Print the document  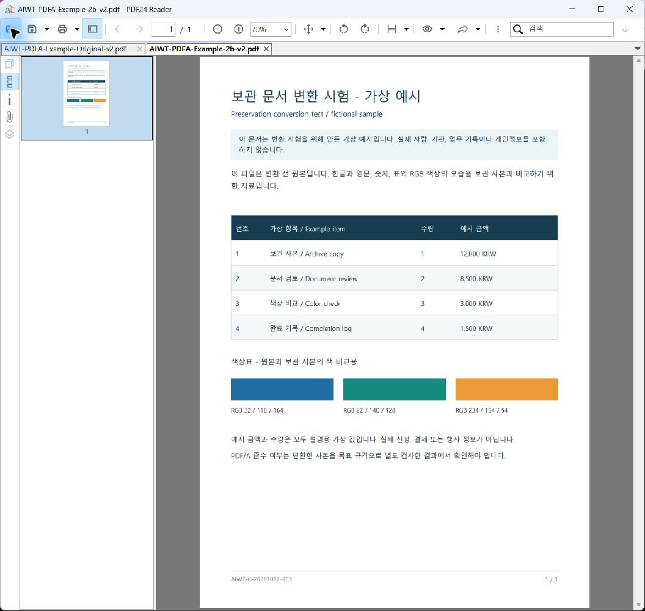[62, 29]
